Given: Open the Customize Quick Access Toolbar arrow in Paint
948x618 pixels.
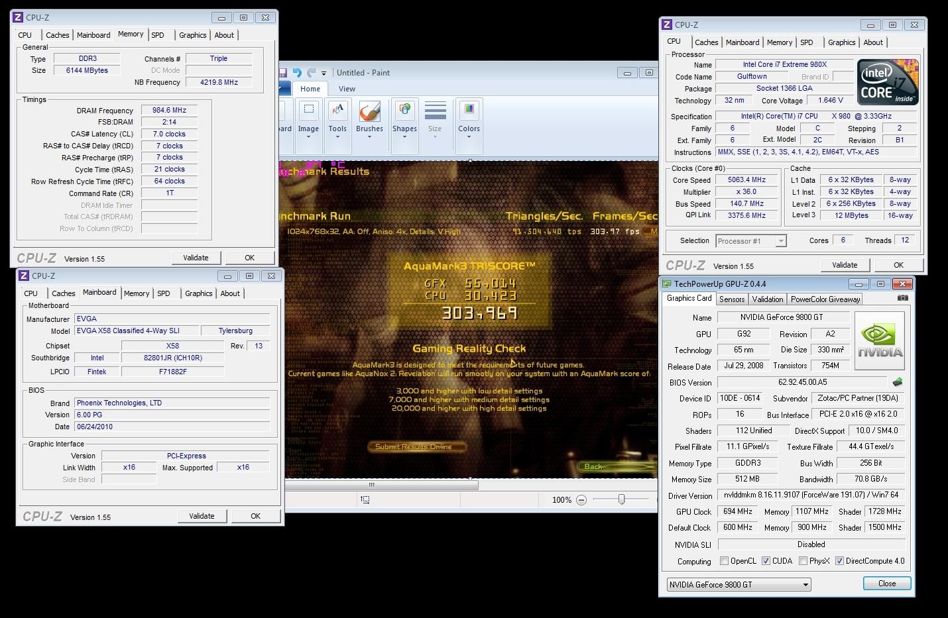Looking at the screenshot, I should pyautogui.click(x=324, y=74).
